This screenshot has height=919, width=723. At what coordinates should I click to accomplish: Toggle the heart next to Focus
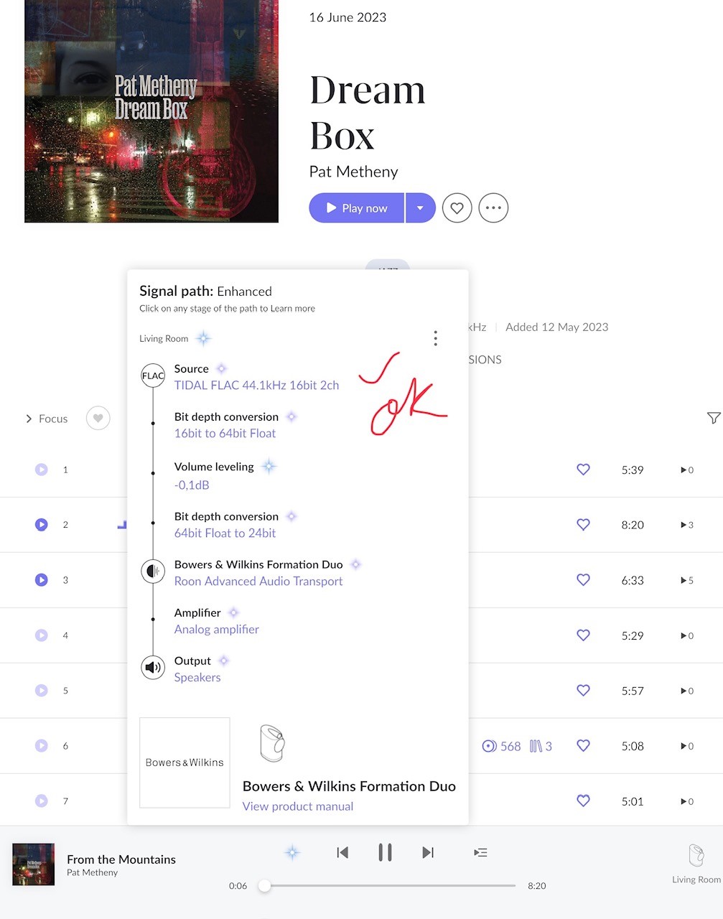click(x=98, y=418)
